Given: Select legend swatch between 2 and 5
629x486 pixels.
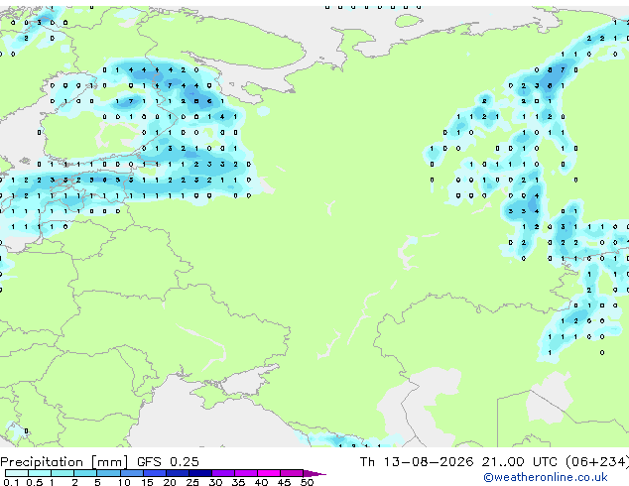Looking at the screenshot, I should 85,473.
